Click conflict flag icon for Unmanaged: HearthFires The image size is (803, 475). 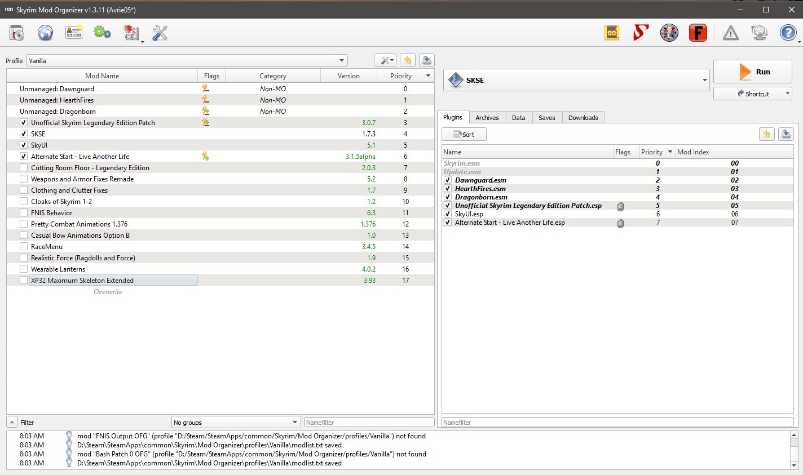pos(206,100)
